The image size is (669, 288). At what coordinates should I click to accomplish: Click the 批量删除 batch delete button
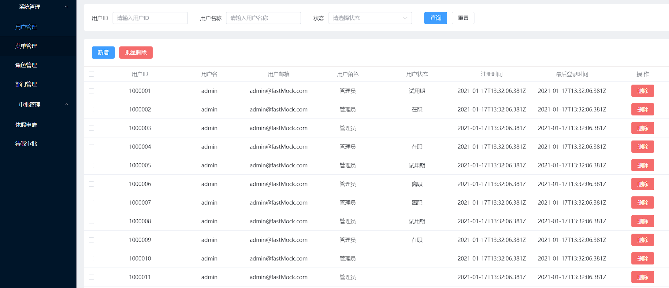click(136, 53)
